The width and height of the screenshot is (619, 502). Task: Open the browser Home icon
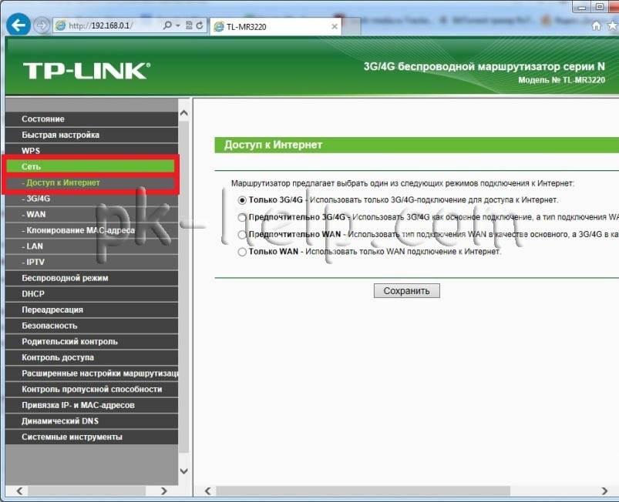pyautogui.click(x=596, y=26)
